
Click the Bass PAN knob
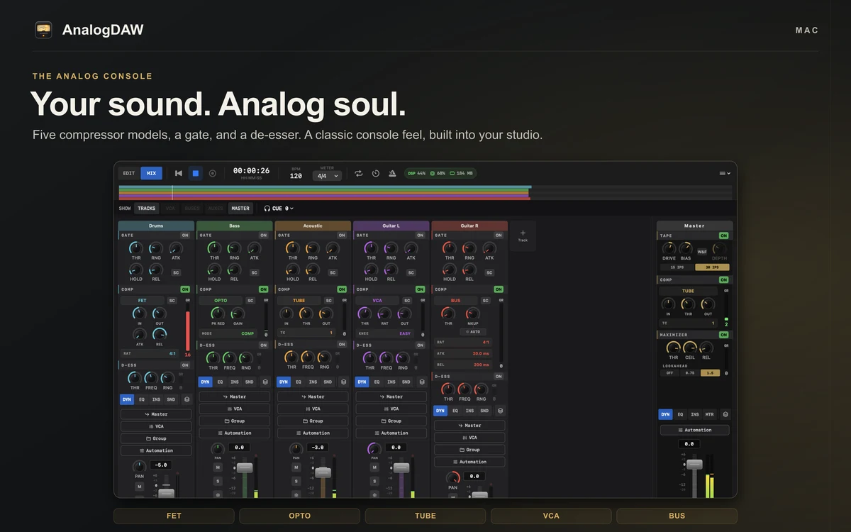pos(218,449)
